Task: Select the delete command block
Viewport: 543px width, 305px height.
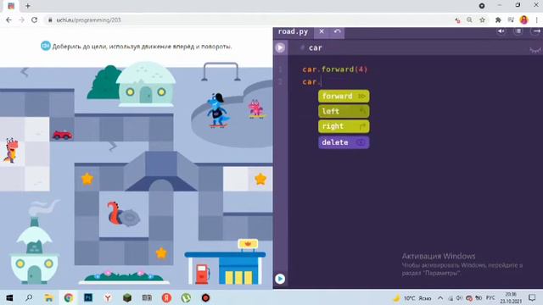Action: pyautogui.click(x=344, y=142)
